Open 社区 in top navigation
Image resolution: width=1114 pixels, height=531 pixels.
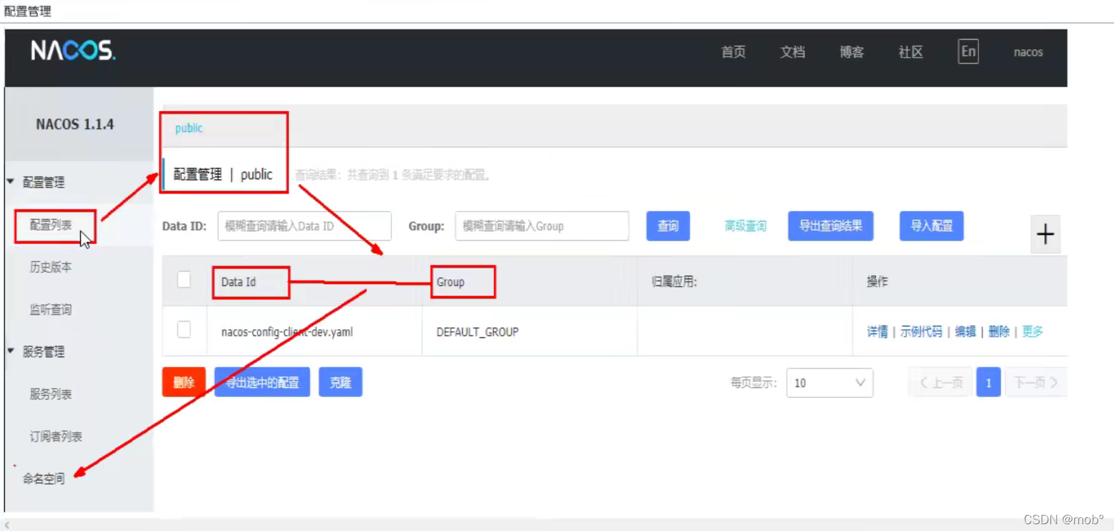(x=911, y=52)
